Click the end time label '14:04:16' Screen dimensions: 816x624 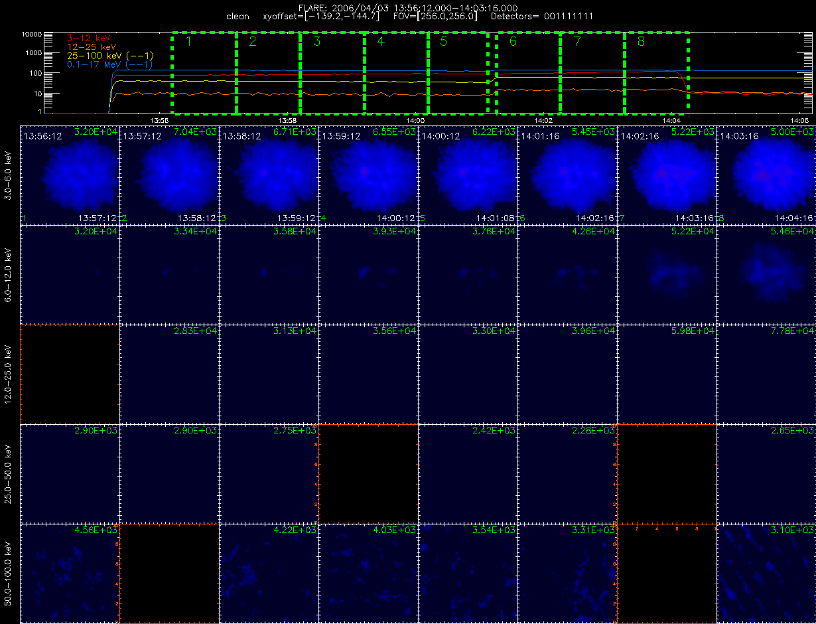pos(795,218)
